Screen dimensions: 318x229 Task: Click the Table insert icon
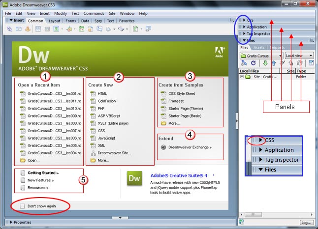click(x=38, y=29)
